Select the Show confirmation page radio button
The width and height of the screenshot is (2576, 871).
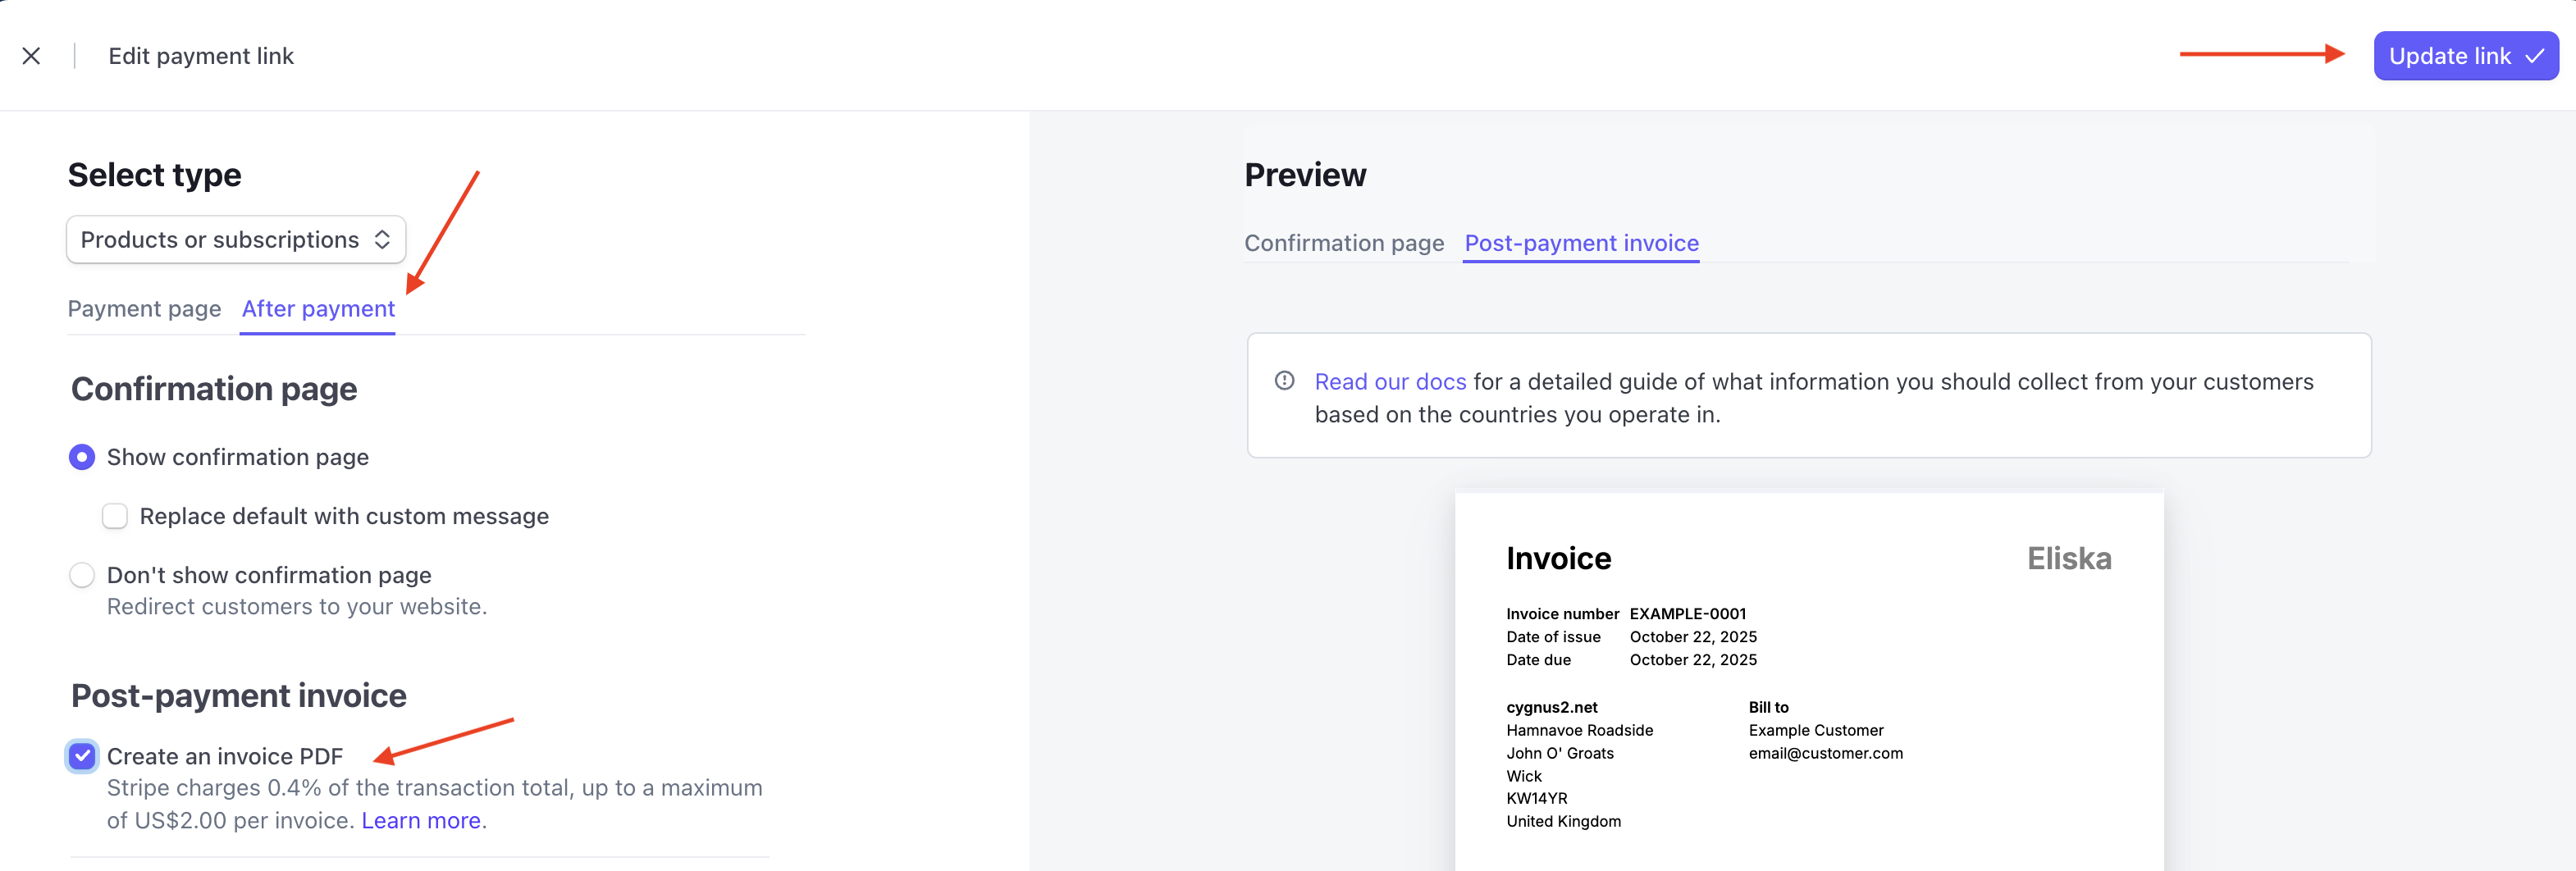(82, 457)
